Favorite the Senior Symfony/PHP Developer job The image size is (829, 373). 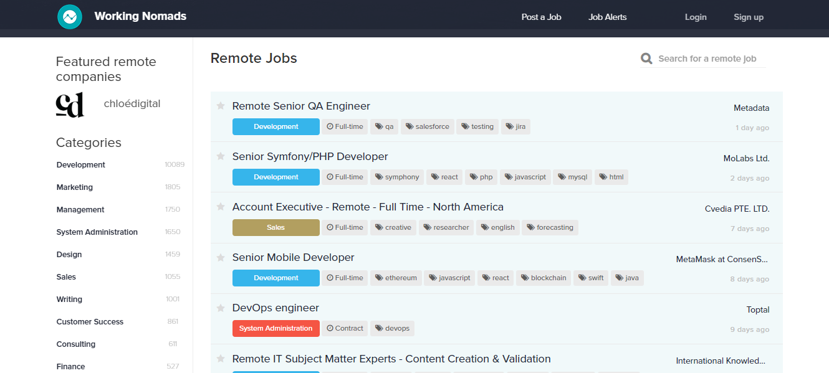(x=220, y=156)
